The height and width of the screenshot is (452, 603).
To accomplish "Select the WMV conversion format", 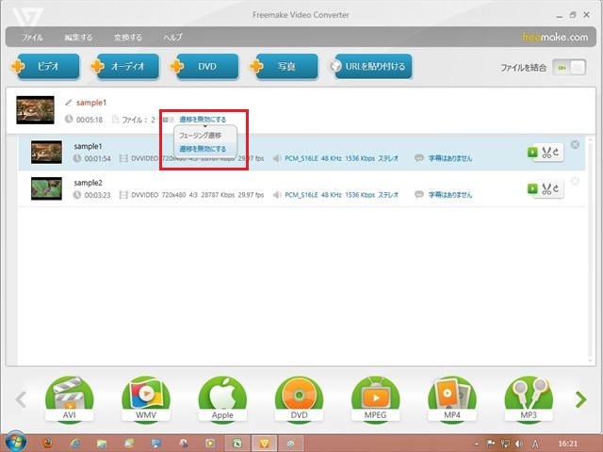I will tap(145, 399).
